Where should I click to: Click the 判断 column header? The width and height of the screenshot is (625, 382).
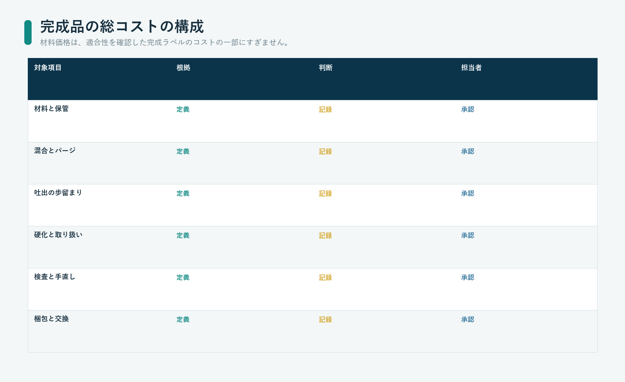point(326,68)
